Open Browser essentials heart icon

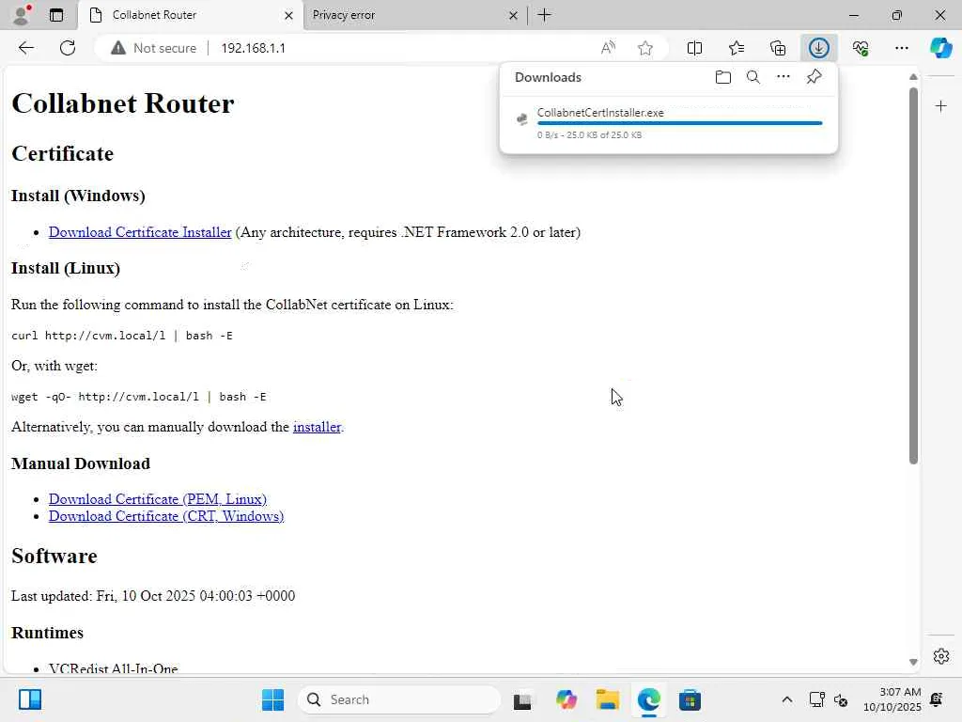click(x=861, y=48)
